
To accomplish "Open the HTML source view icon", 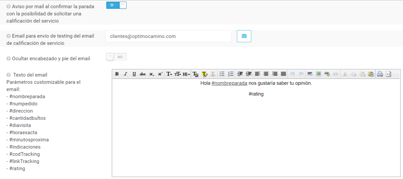I will pyautogui.click(x=389, y=74).
